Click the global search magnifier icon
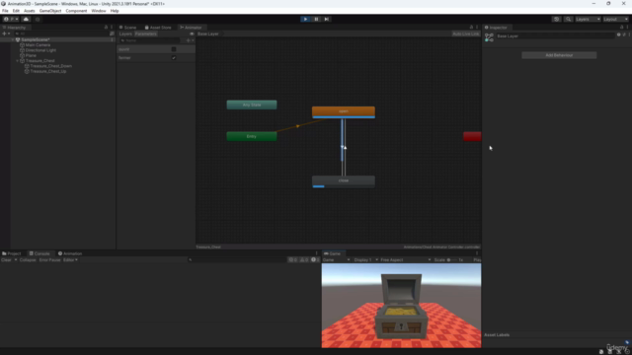 click(568, 19)
